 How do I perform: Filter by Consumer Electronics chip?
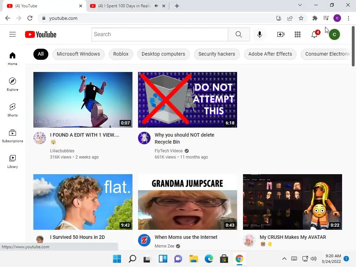(x=326, y=54)
